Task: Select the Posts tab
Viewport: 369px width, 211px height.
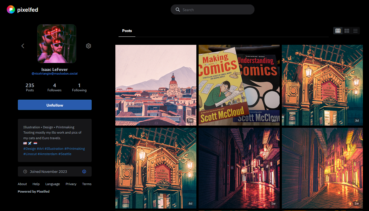Action: pyautogui.click(x=127, y=31)
